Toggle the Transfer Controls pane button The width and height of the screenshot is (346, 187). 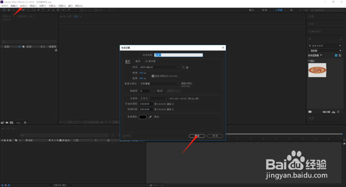pyautogui.click(x=6, y=185)
